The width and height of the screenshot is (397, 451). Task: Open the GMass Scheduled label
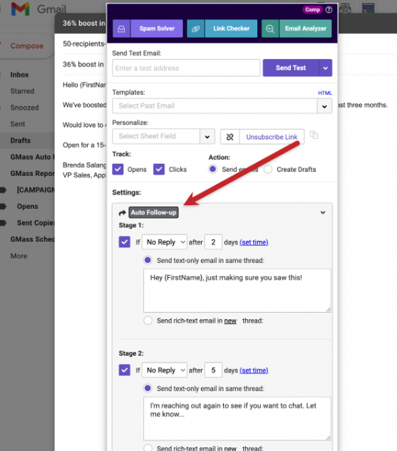tap(32, 239)
